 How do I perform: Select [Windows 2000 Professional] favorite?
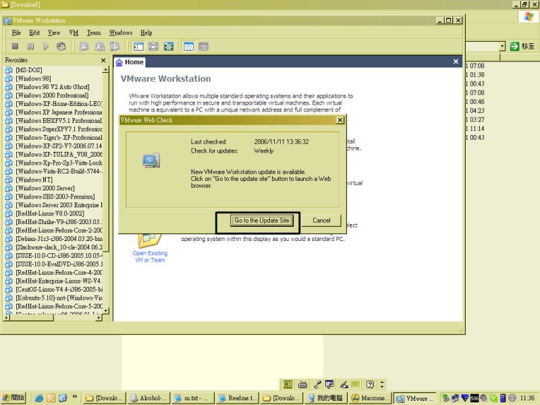(52, 95)
